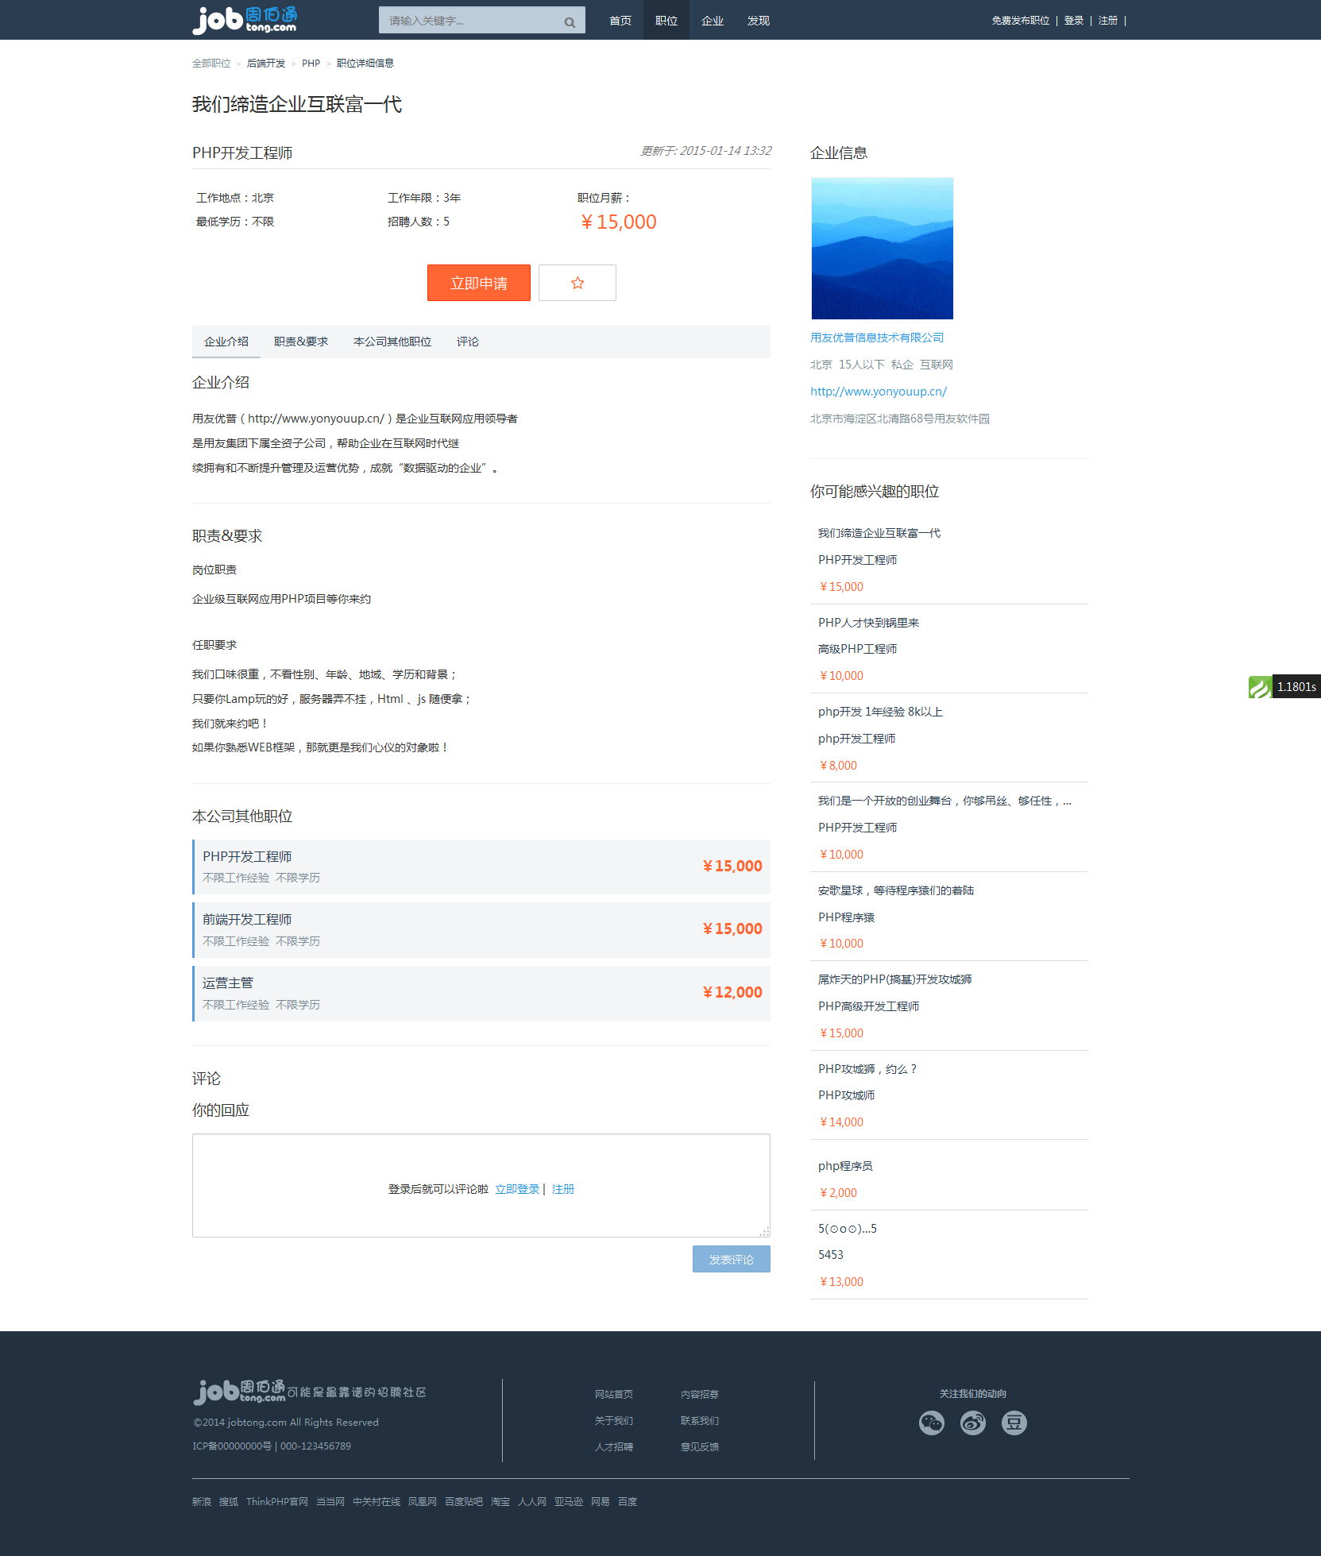Screen dimensions: 1321x1556
Task: Open the 百度贴吧 friend link
Action: pos(464,1502)
